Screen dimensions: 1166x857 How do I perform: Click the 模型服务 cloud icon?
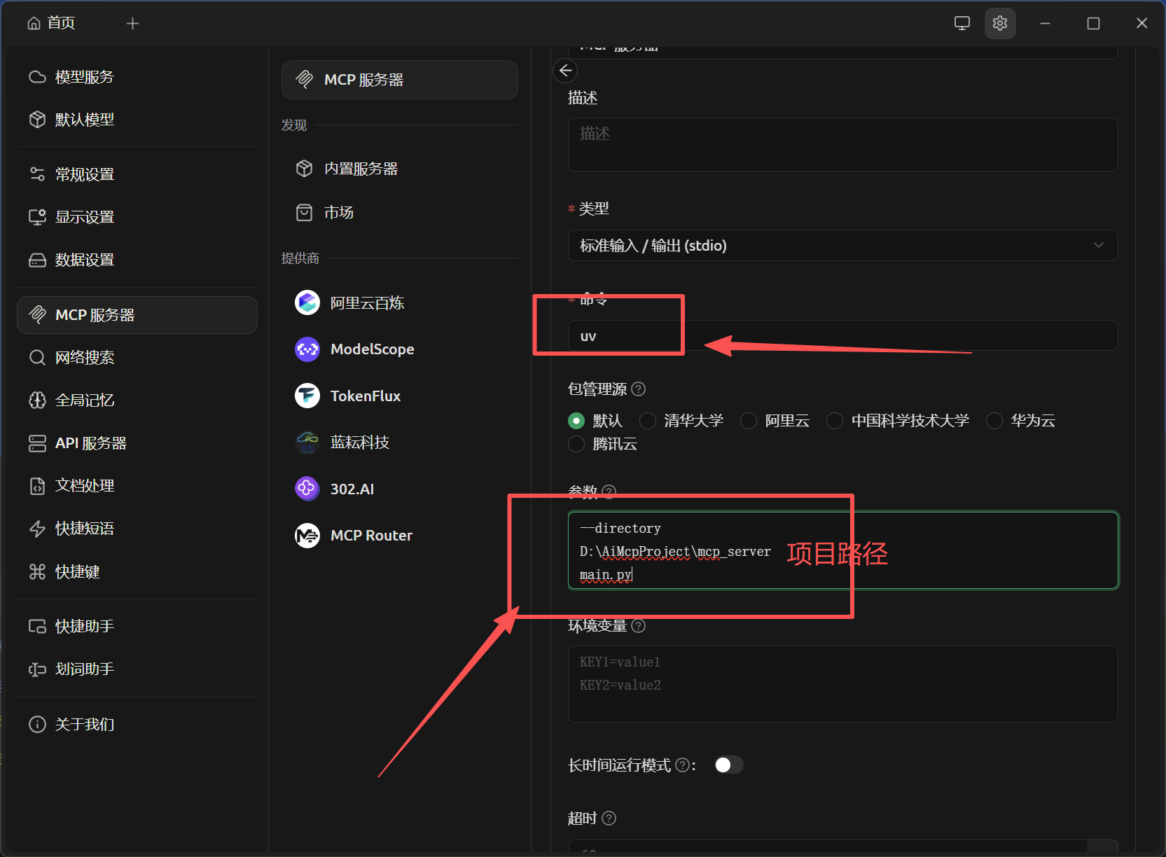click(x=37, y=77)
